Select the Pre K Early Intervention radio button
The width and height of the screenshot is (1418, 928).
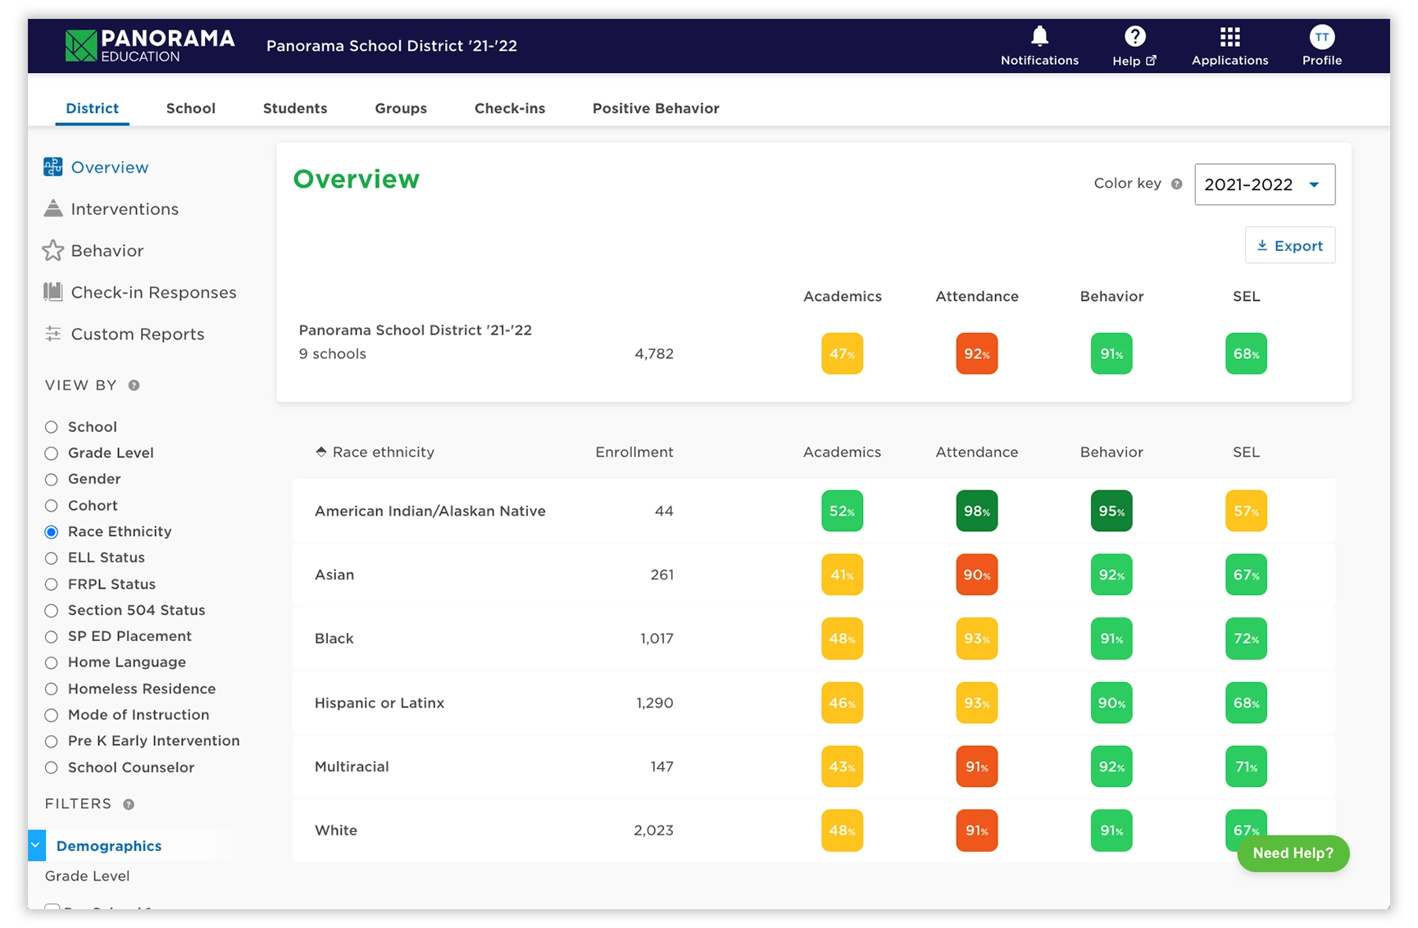pyautogui.click(x=52, y=741)
